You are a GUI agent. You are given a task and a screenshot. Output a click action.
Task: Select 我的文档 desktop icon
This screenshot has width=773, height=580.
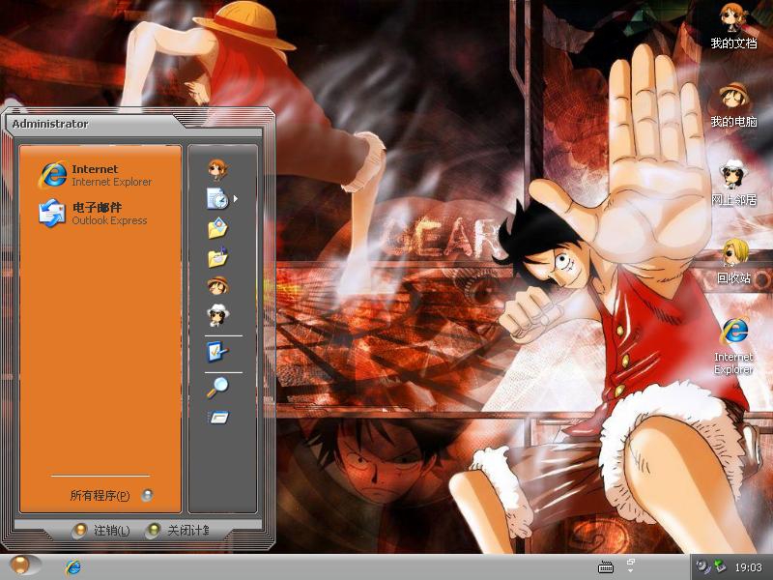click(733, 26)
